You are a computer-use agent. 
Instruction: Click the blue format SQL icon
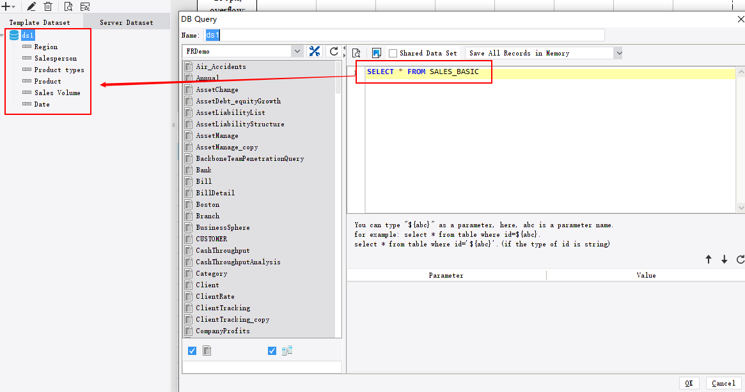pyautogui.click(x=376, y=52)
